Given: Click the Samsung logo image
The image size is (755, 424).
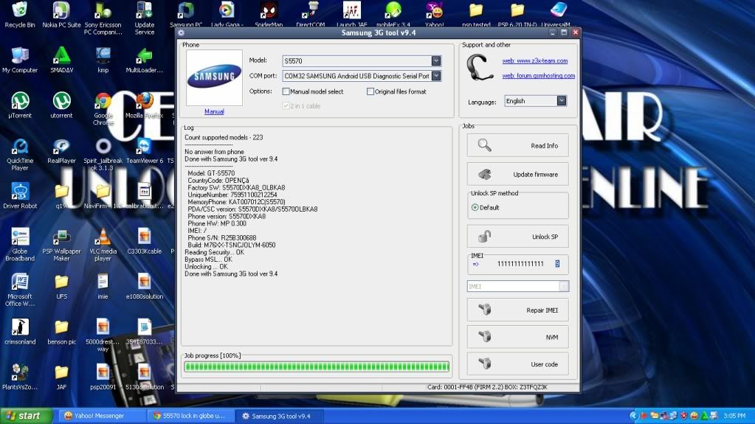Looking at the screenshot, I should 214,77.
